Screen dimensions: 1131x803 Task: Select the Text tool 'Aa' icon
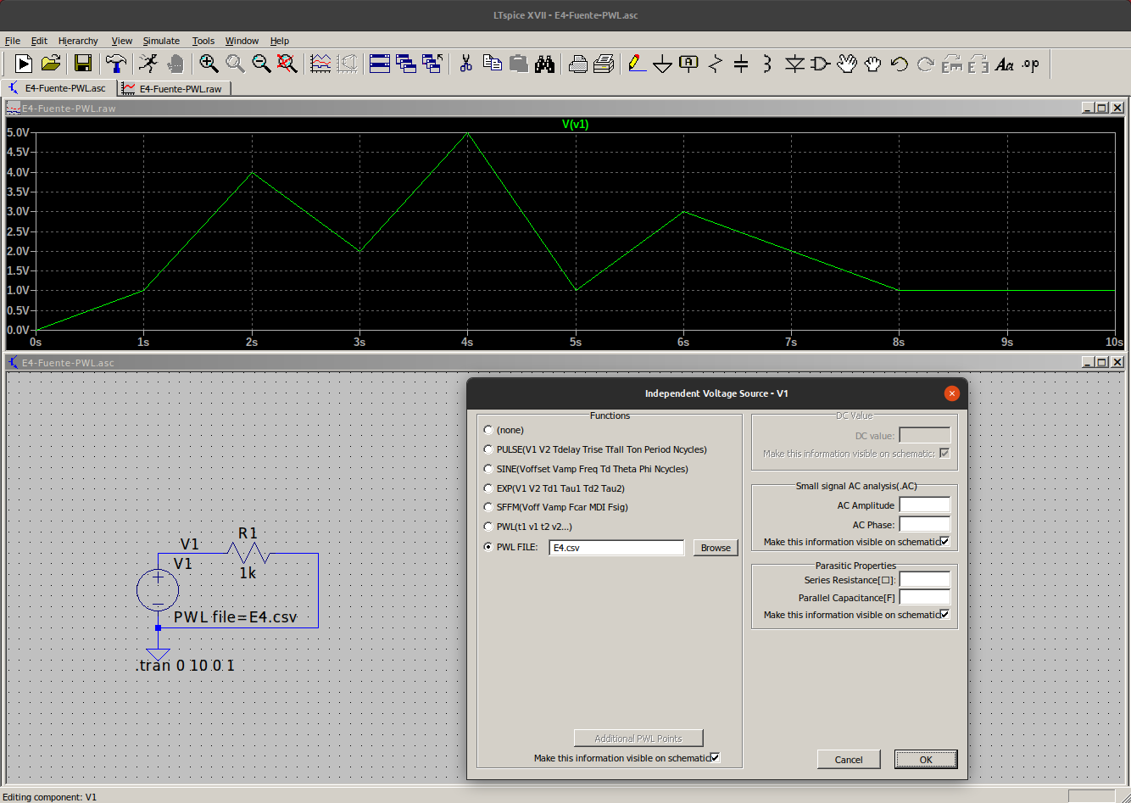pyautogui.click(x=1005, y=64)
